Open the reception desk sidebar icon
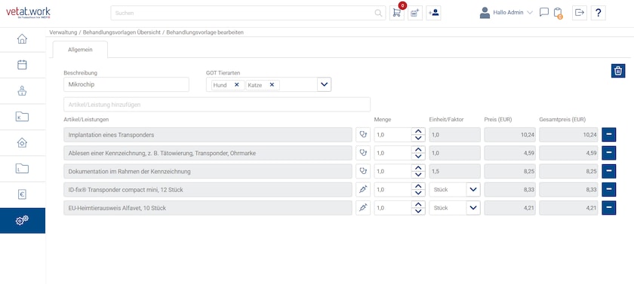634x284 pixels. point(22,91)
